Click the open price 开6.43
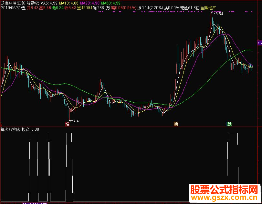Screen dimensions: 262x204 click(33, 8)
